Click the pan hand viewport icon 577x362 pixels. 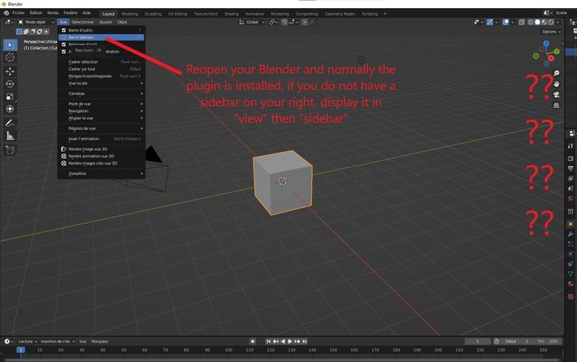556,84
